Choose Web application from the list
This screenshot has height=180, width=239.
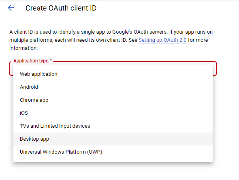click(x=113, y=74)
